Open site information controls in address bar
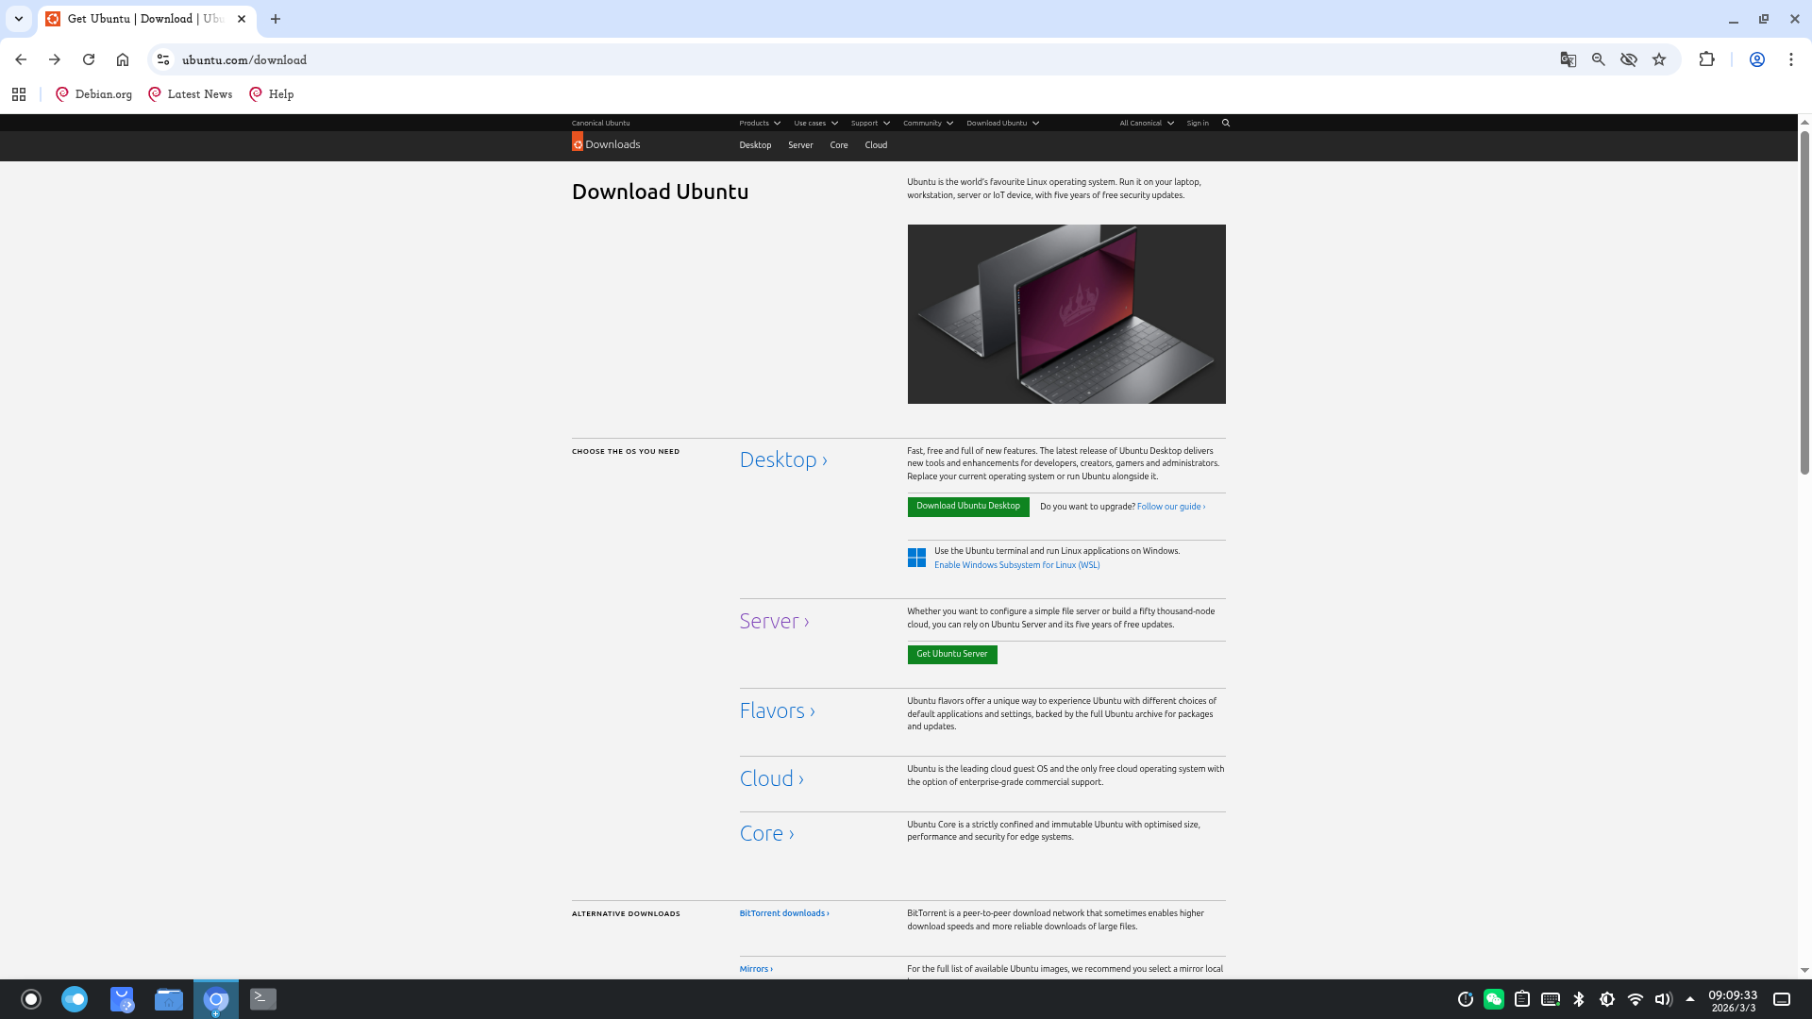Viewport: 1812px width, 1019px height. [x=163, y=59]
